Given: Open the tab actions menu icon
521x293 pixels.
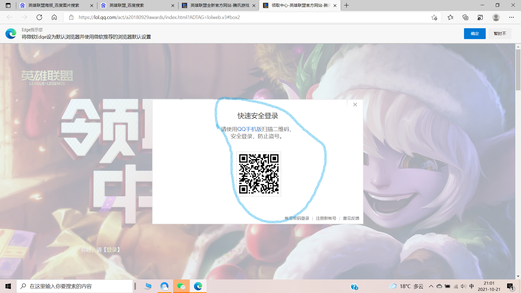Looking at the screenshot, I should [x=8, y=5].
